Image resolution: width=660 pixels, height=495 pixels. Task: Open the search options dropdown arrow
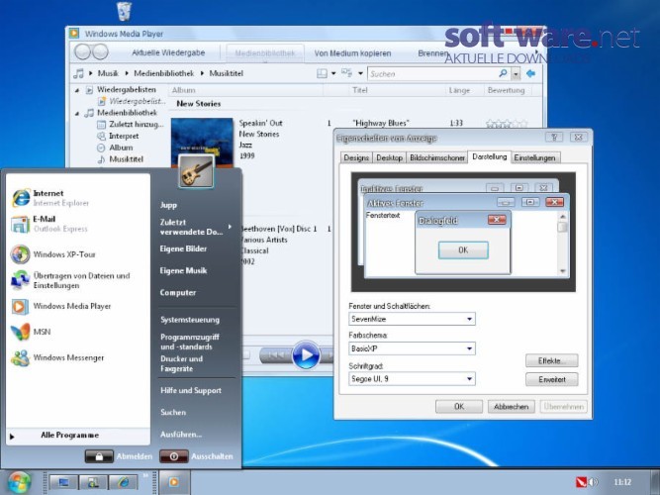[516, 74]
